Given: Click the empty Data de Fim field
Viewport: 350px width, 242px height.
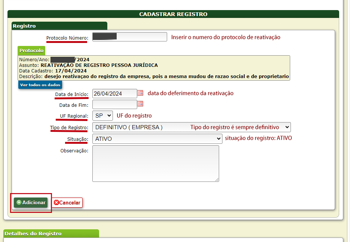Looking at the screenshot, I should [x=114, y=105].
